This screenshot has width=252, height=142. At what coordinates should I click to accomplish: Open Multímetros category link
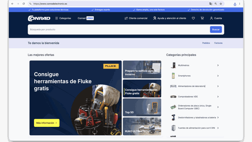click(x=184, y=65)
